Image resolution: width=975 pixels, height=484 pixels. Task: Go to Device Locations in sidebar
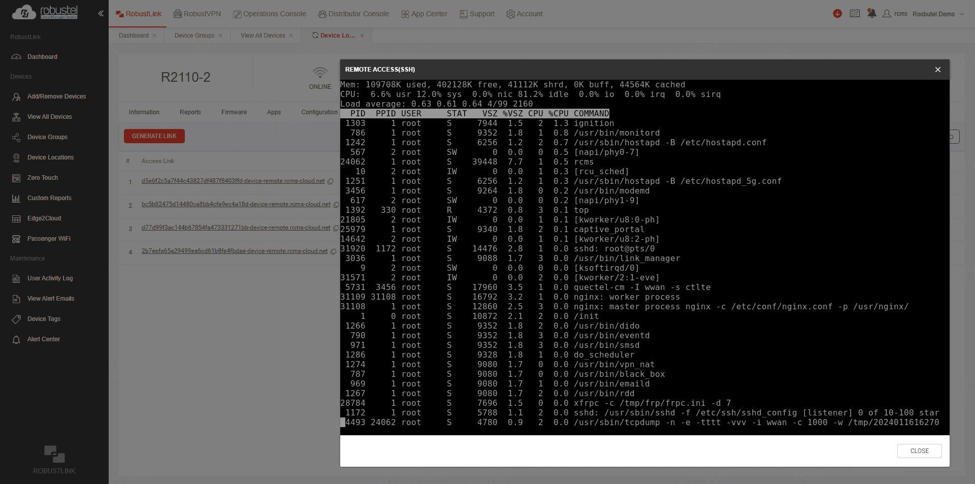pyautogui.click(x=50, y=157)
